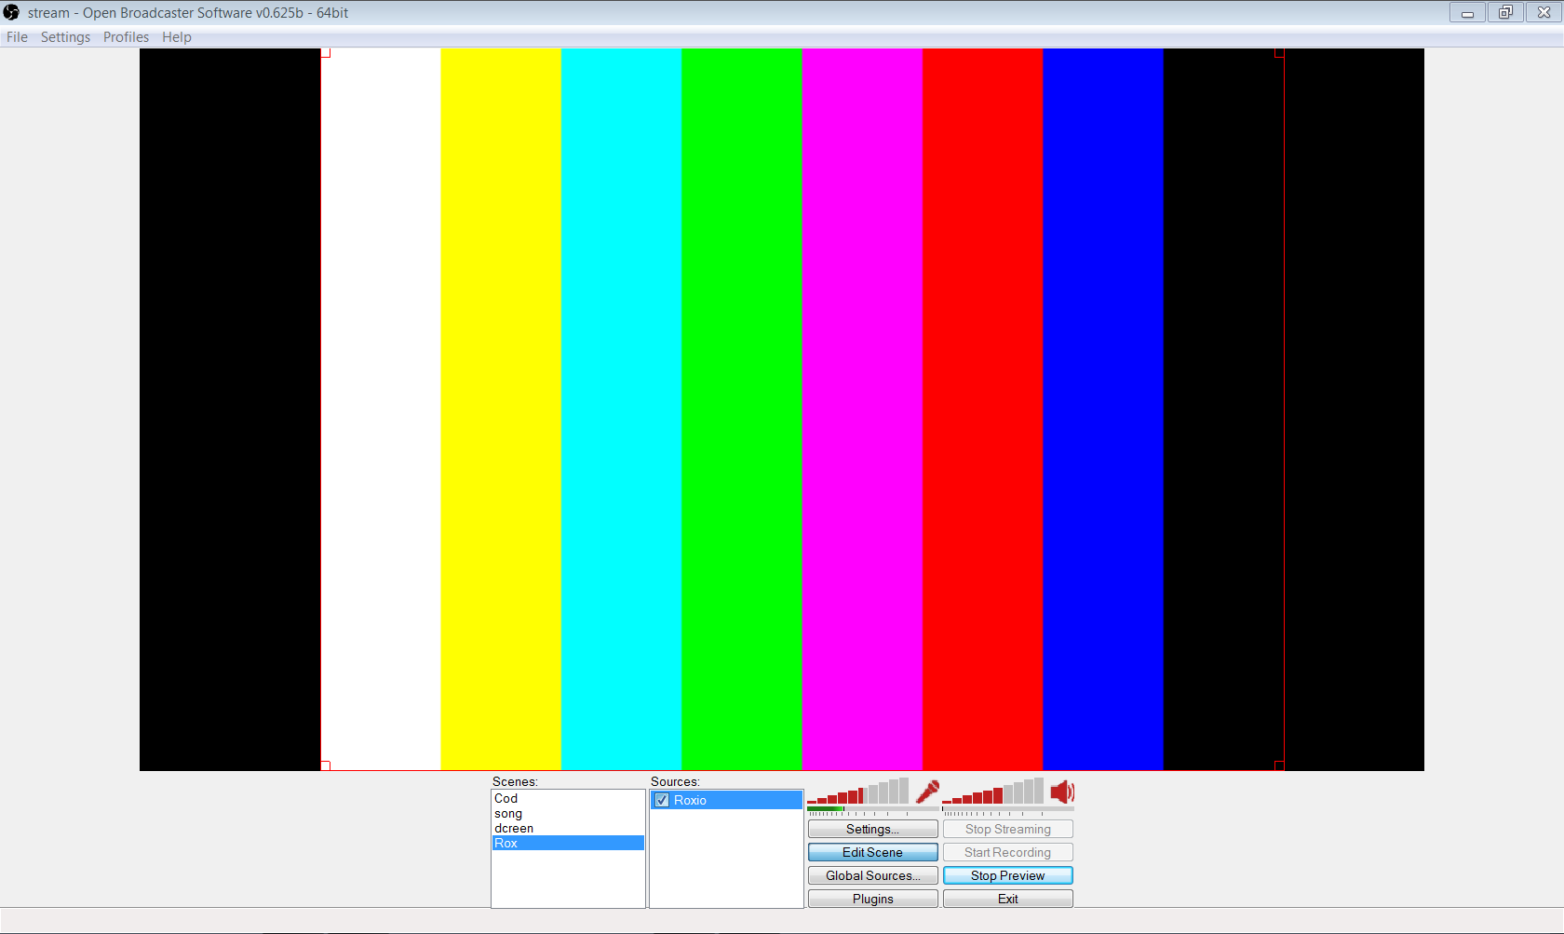
Task: Click Stop Streaming button
Action: [1007, 829]
